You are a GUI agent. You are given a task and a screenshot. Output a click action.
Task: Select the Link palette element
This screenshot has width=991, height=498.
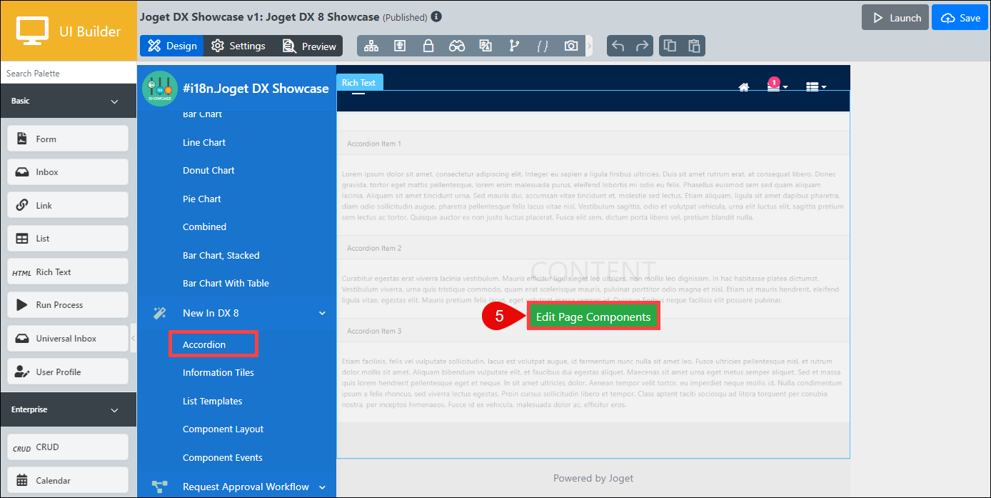[68, 205]
